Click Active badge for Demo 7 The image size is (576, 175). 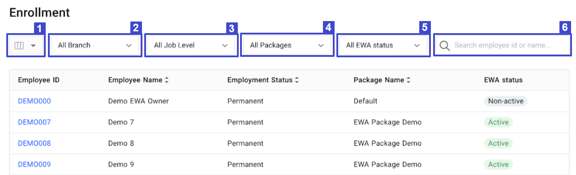pos(499,122)
